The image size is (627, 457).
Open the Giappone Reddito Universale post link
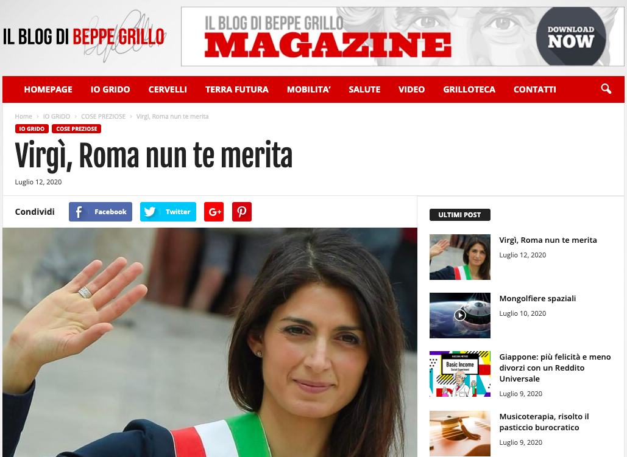pyautogui.click(x=555, y=368)
